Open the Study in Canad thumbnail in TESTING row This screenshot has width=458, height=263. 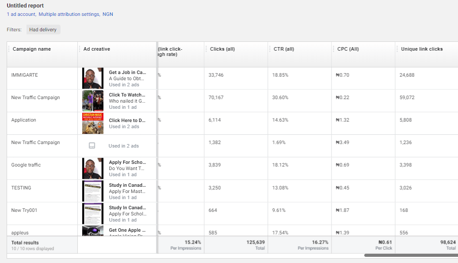[x=92, y=191]
